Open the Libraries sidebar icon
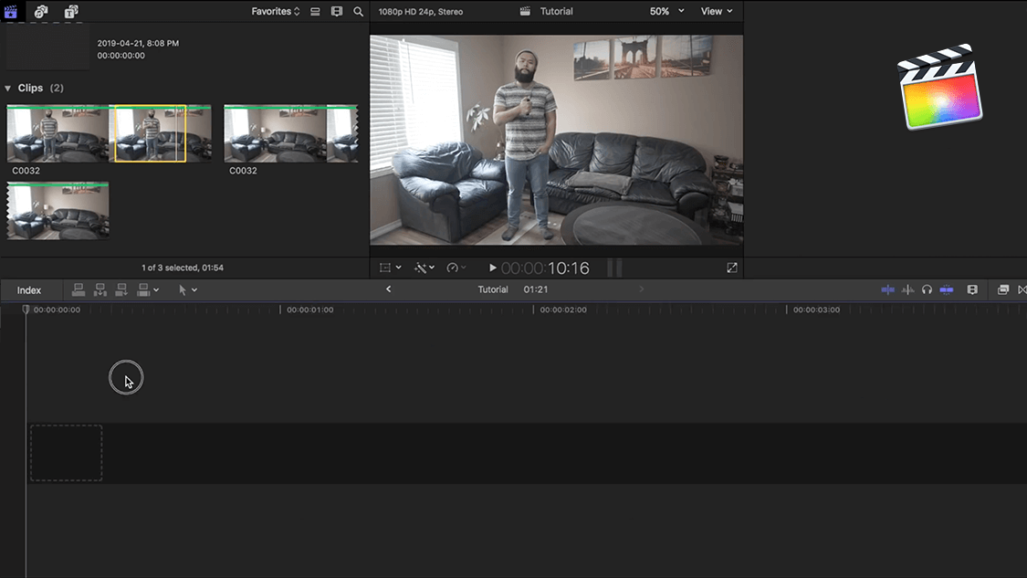 pyautogui.click(x=11, y=12)
